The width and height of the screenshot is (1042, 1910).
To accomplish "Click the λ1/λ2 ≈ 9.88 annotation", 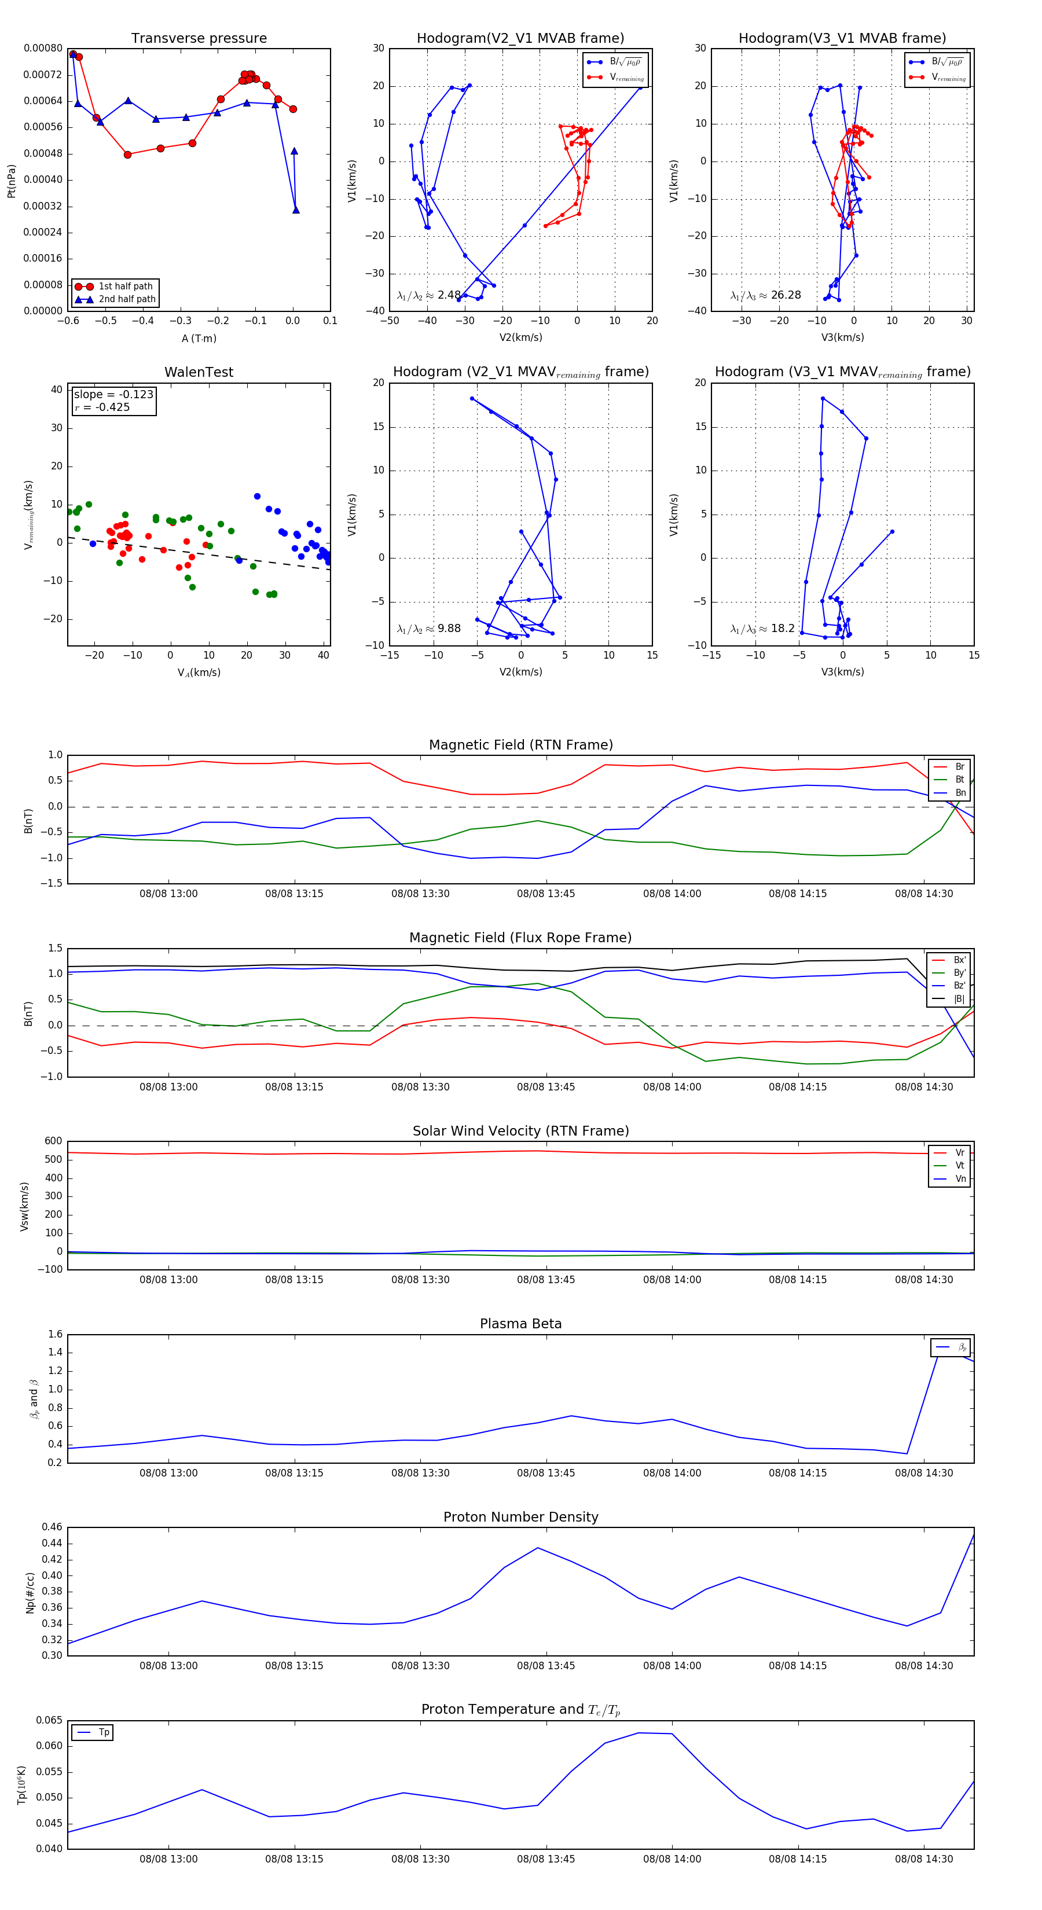I will pyautogui.click(x=428, y=629).
